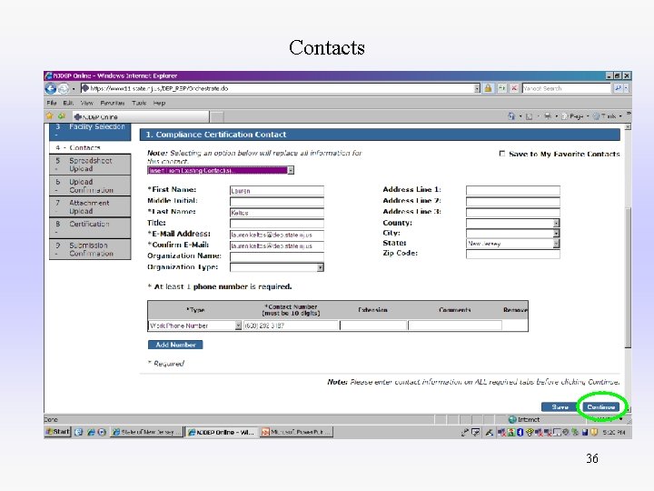Screen dimensions: 654x491
Task: Switch to State of New Jersey taskbar window
Action: coord(146,432)
